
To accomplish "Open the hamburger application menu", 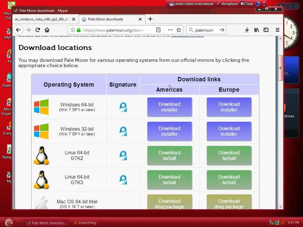I will pos(278,30).
